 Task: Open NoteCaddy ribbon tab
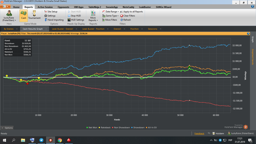click(x=128, y=7)
